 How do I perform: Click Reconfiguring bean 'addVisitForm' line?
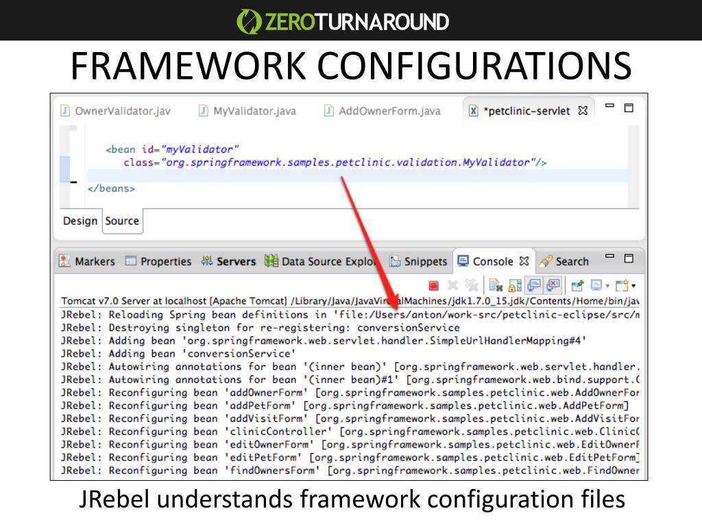tap(350, 418)
